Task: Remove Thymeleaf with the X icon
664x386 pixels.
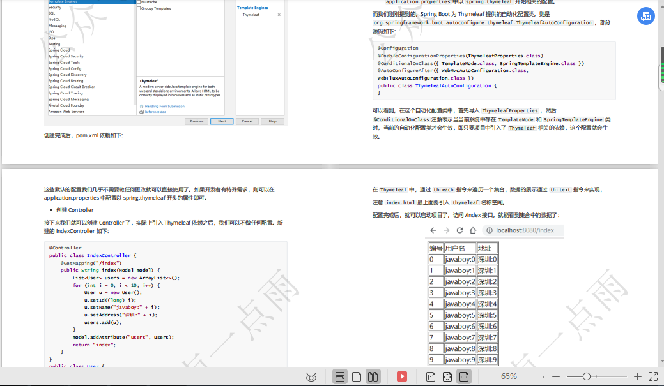Action: (x=279, y=15)
